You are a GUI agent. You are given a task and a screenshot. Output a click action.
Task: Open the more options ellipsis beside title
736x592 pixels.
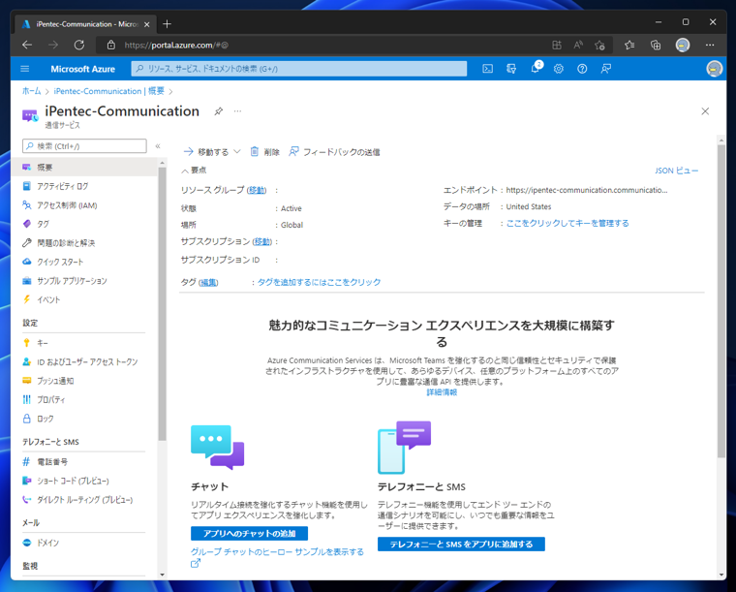tap(238, 111)
